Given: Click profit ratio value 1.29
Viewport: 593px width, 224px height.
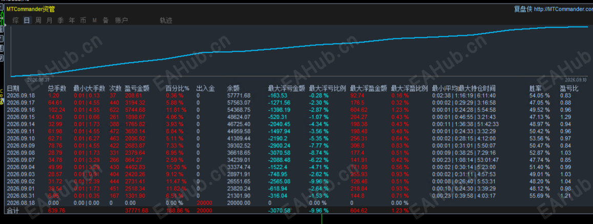Looking at the screenshot, I should point(566,117).
